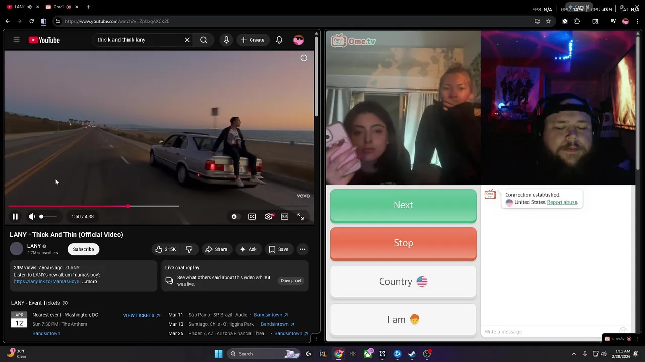645x362 pixels.
Task: Open more actions ellipsis under video
Action: pyautogui.click(x=302, y=249)
